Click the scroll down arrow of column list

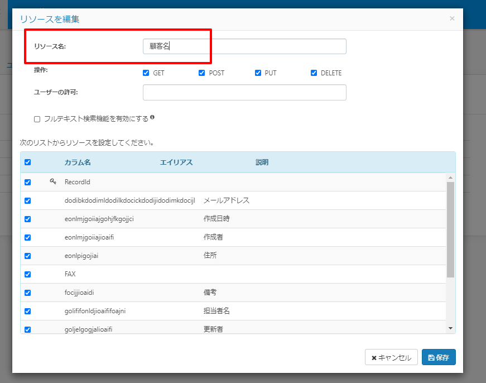tap(450, 328)
